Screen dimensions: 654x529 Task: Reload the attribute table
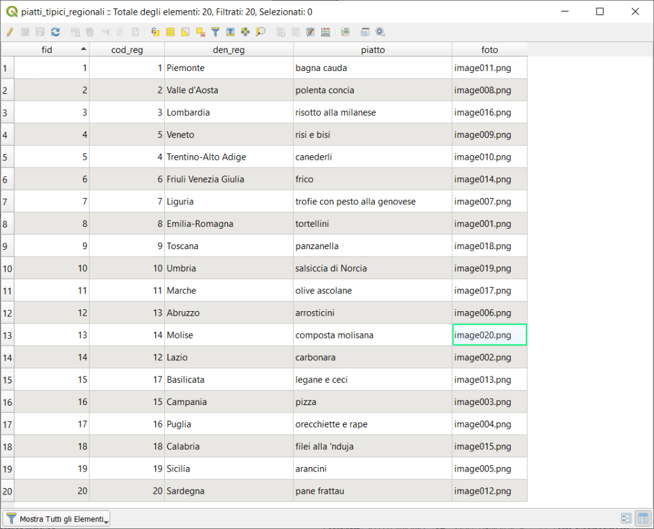55,32
